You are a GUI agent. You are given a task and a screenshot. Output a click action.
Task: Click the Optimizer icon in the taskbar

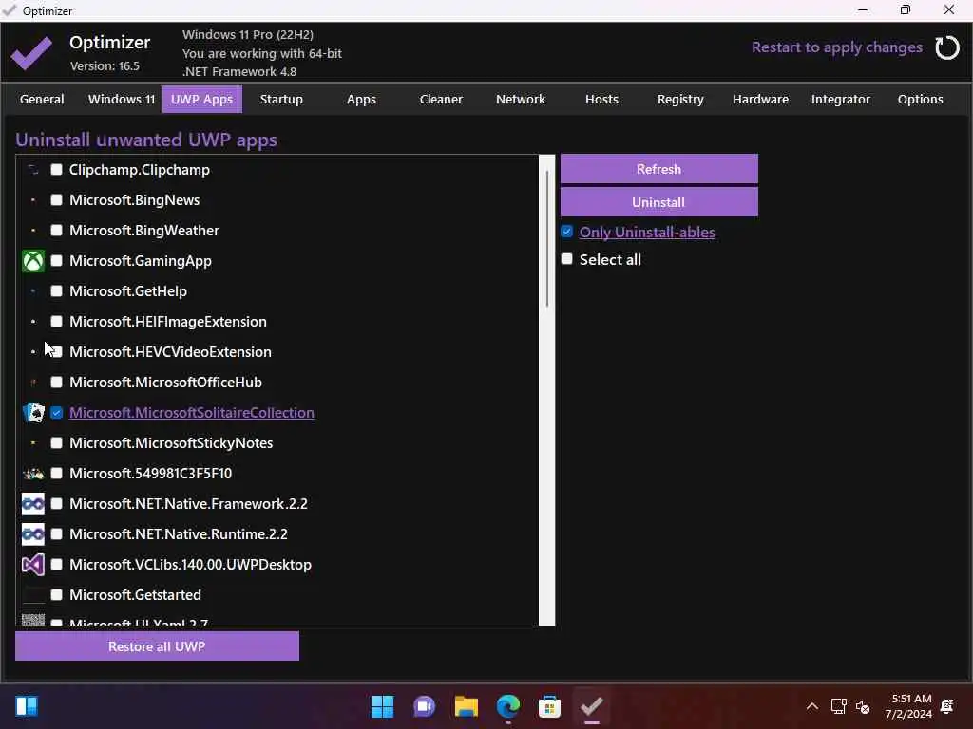pos(591,706)
